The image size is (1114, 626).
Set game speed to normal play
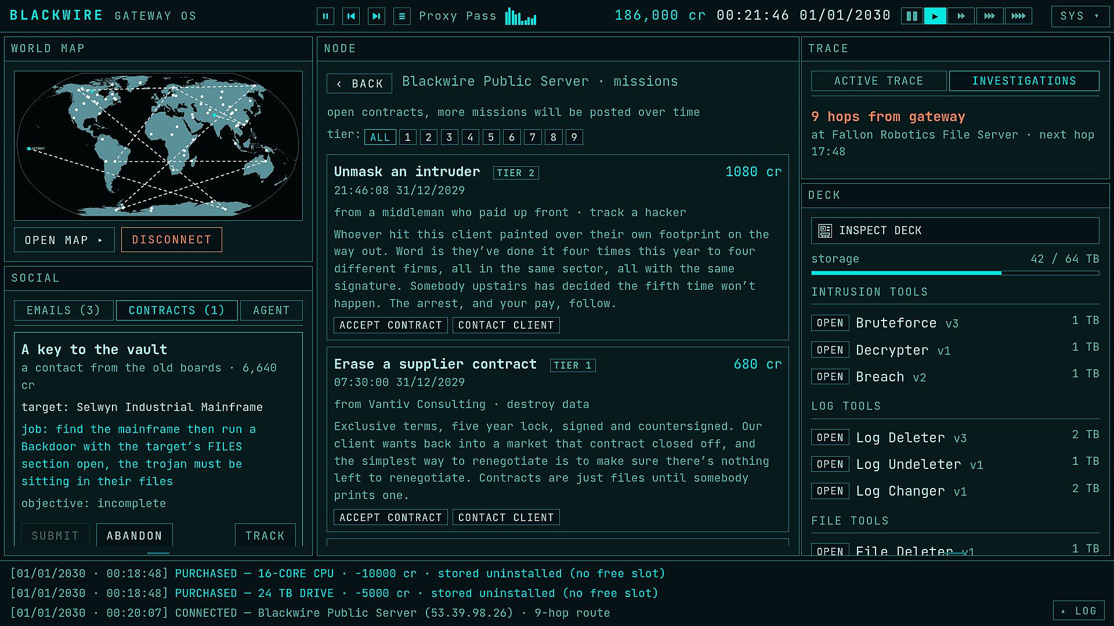coord(935,16)
